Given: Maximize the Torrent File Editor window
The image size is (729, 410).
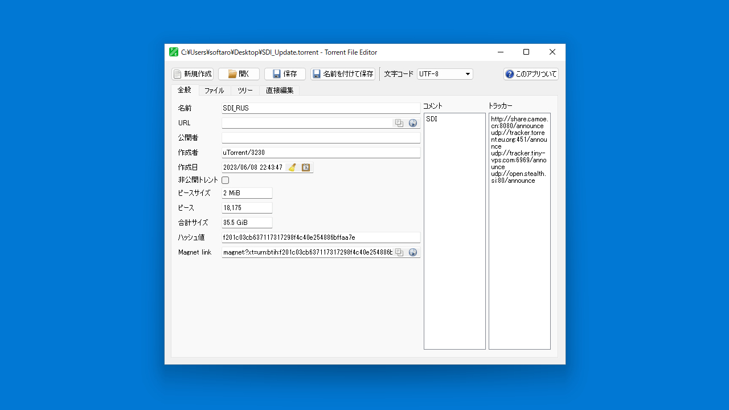Looking at the screenshot, I should (526, 52).
